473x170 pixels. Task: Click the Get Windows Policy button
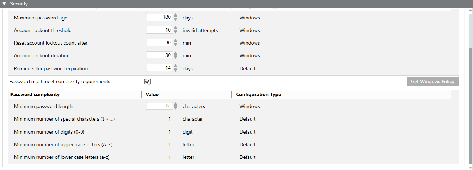click(x=432, y=81)
